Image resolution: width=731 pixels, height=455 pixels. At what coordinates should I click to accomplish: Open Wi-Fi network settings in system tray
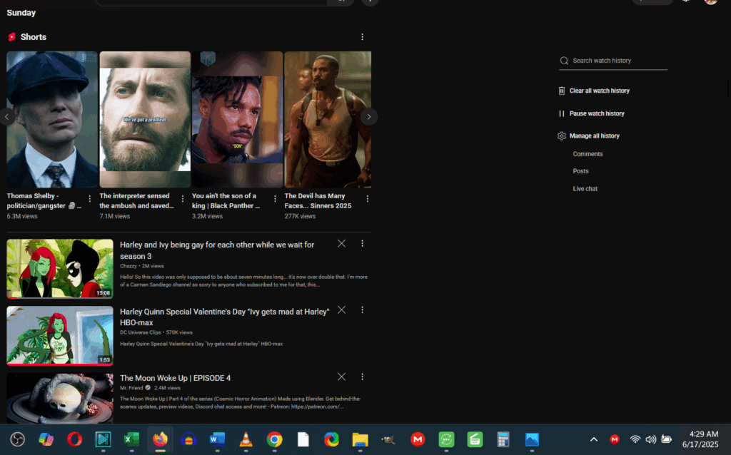point(635,439)
